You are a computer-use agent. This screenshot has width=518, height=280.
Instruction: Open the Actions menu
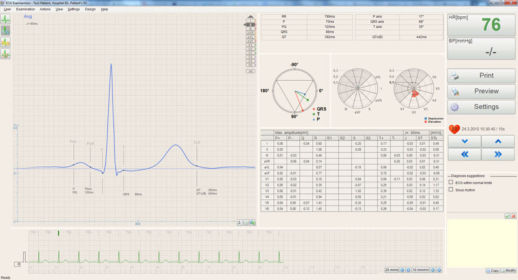tap(45, 9)
